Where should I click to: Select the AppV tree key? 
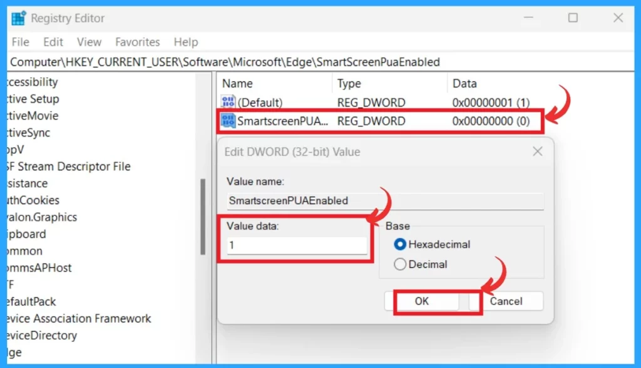[16, 150]
